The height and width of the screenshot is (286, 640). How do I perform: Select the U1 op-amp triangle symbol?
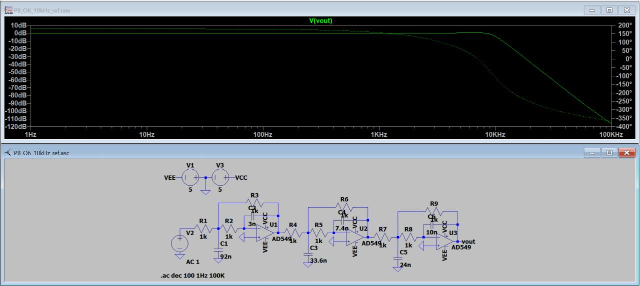pos(264,233)
